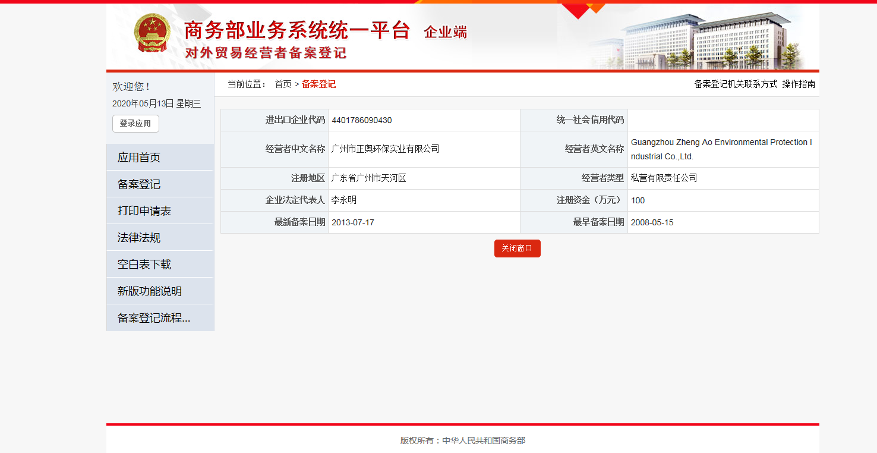The height and width of the screenshot is (453, 877).
Task: Click the red 备案登记 breadcrumb text
Action: click(x=318, y=84)
